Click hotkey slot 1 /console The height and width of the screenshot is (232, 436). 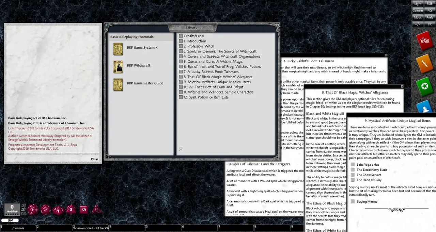pyautogui.click(x=18, y=228)
